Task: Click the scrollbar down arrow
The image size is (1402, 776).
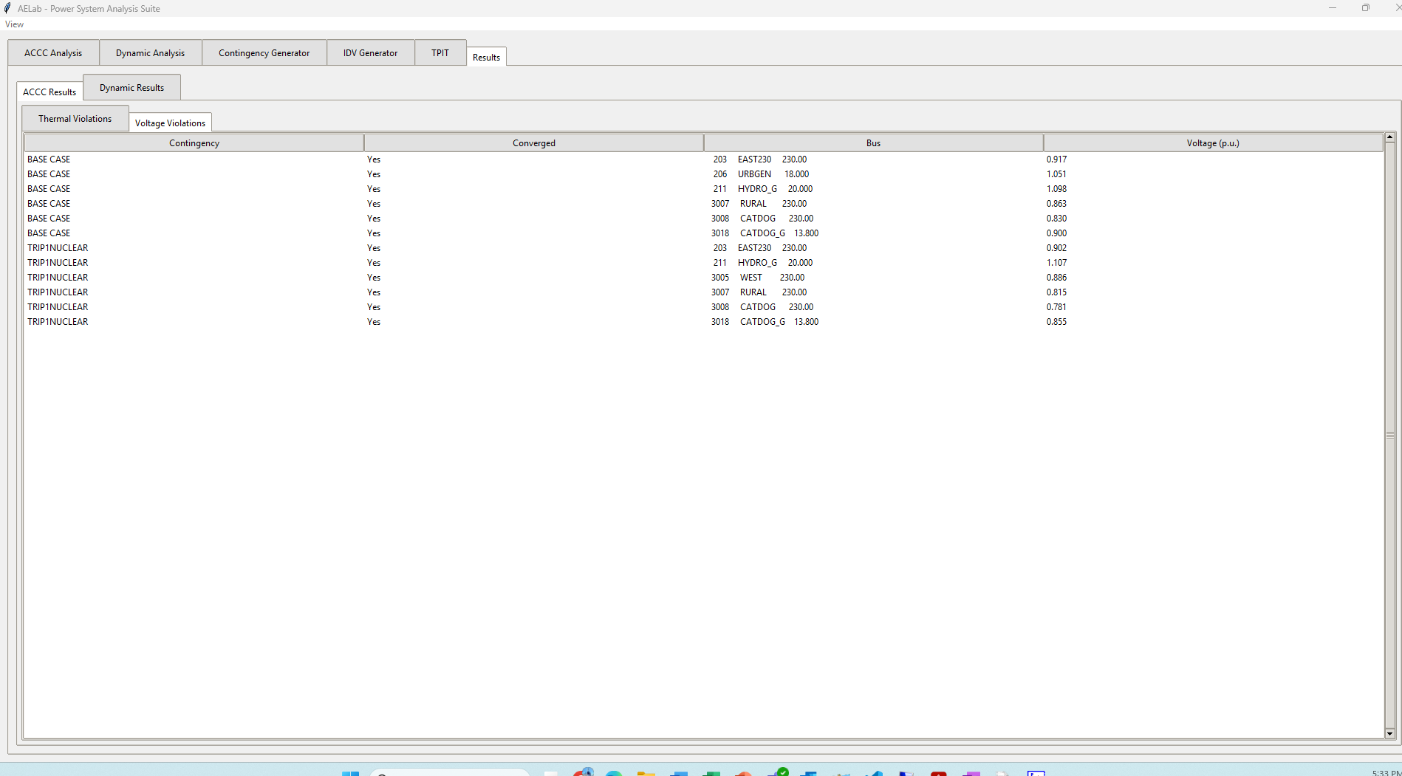Action: (1391, 733)
